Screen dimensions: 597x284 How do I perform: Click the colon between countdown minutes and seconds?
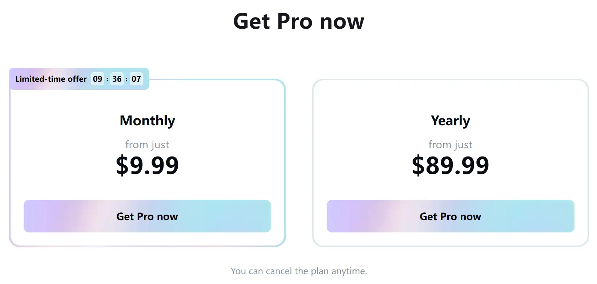[x=126, y=79]
